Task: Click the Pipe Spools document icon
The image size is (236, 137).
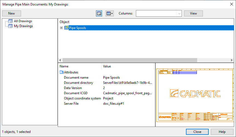Action: coord(66,28)
